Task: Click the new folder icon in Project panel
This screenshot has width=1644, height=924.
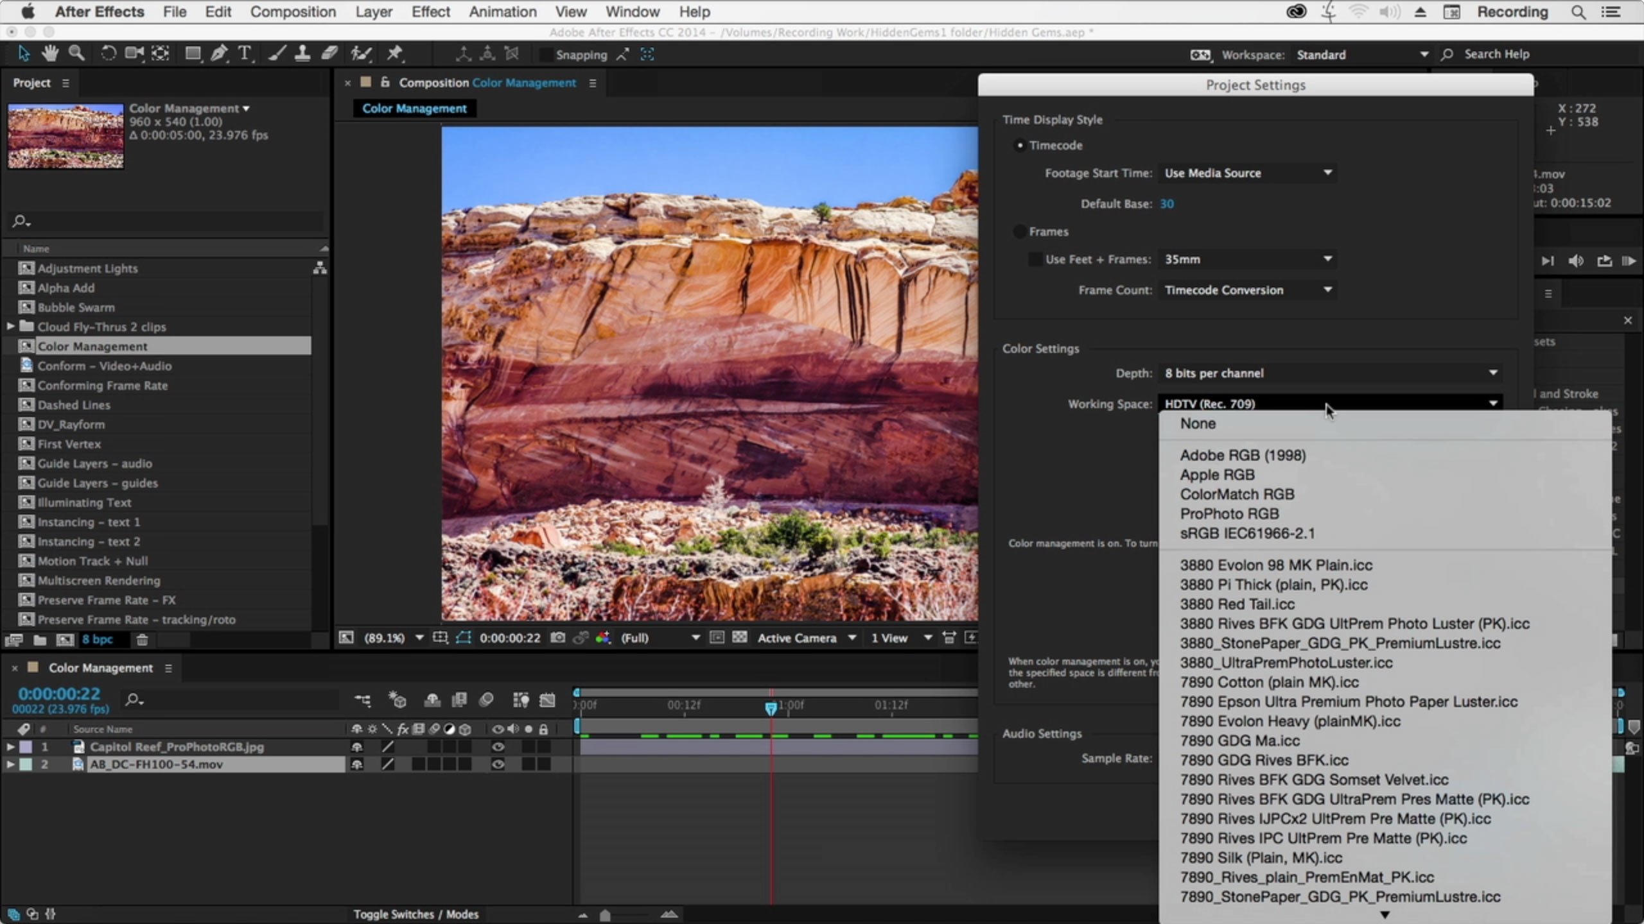Action: click(x=40, y=640)
